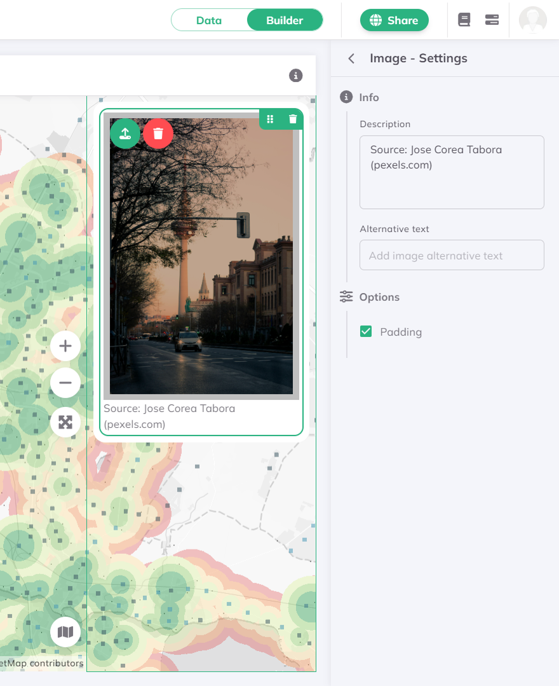Open the server layers icon
The height and width of the screenshot is (686, 559).
click(492, 20)
